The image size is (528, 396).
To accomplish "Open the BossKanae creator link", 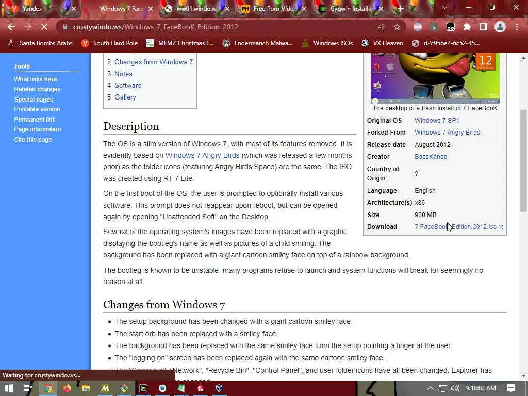I will [431, 157].
